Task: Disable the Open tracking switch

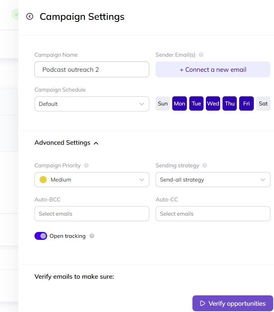Action: (x=41, y=236)
